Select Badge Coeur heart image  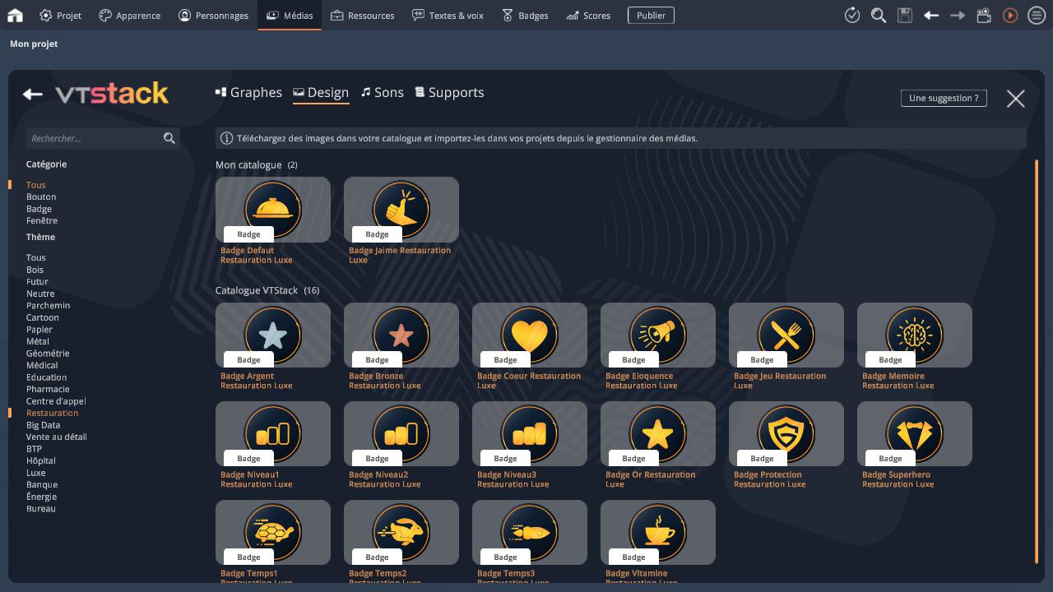(530, 335)
